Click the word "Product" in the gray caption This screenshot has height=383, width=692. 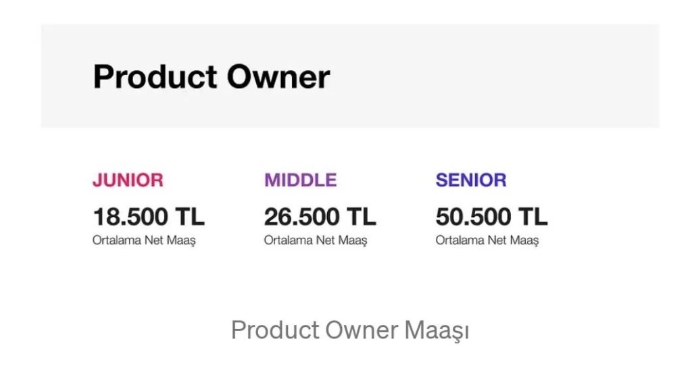(x=275, y=330)
